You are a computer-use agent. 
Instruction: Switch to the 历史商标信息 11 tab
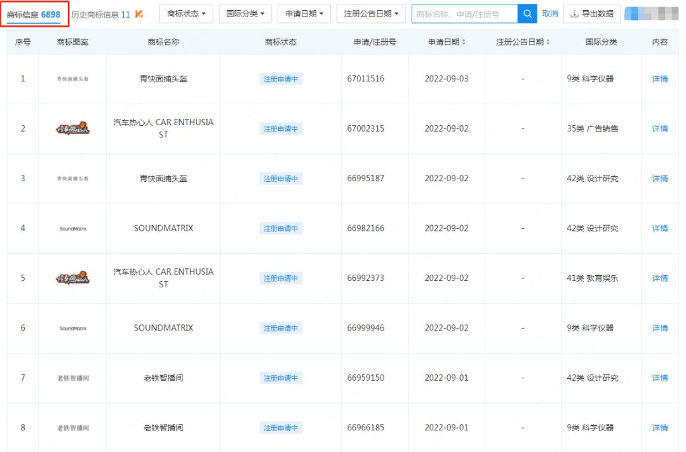(x=100, y=14)
